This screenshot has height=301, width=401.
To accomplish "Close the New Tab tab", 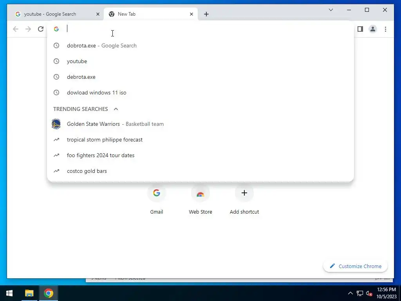I will tap(191, 14).
